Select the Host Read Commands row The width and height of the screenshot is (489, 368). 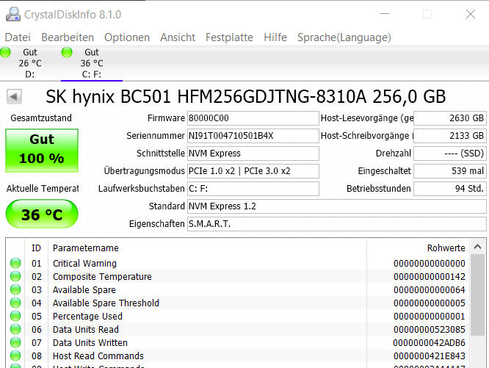(x=239, y=356)
